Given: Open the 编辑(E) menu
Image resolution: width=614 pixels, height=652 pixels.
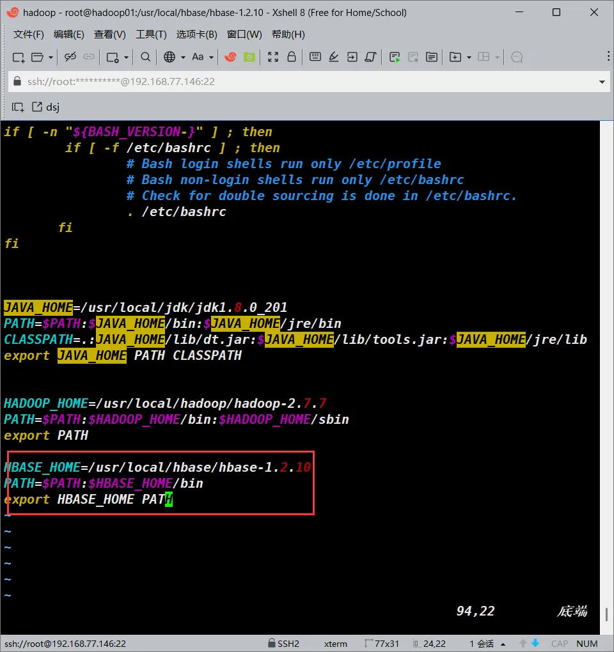Looking at the screenshot, I should [x=68, y=35].
